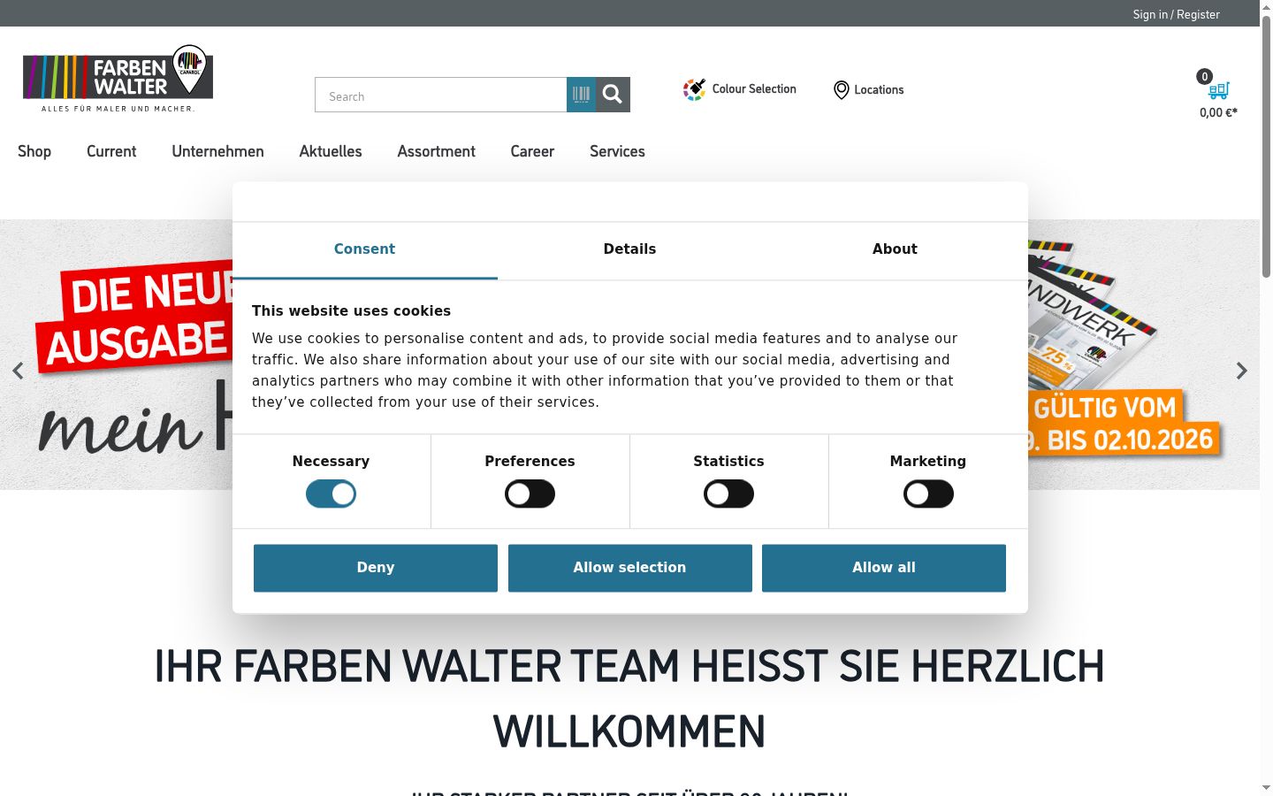The image size is (1273, 796).
Task: Go to previous banner slide arrow
Action: point(18,371)
